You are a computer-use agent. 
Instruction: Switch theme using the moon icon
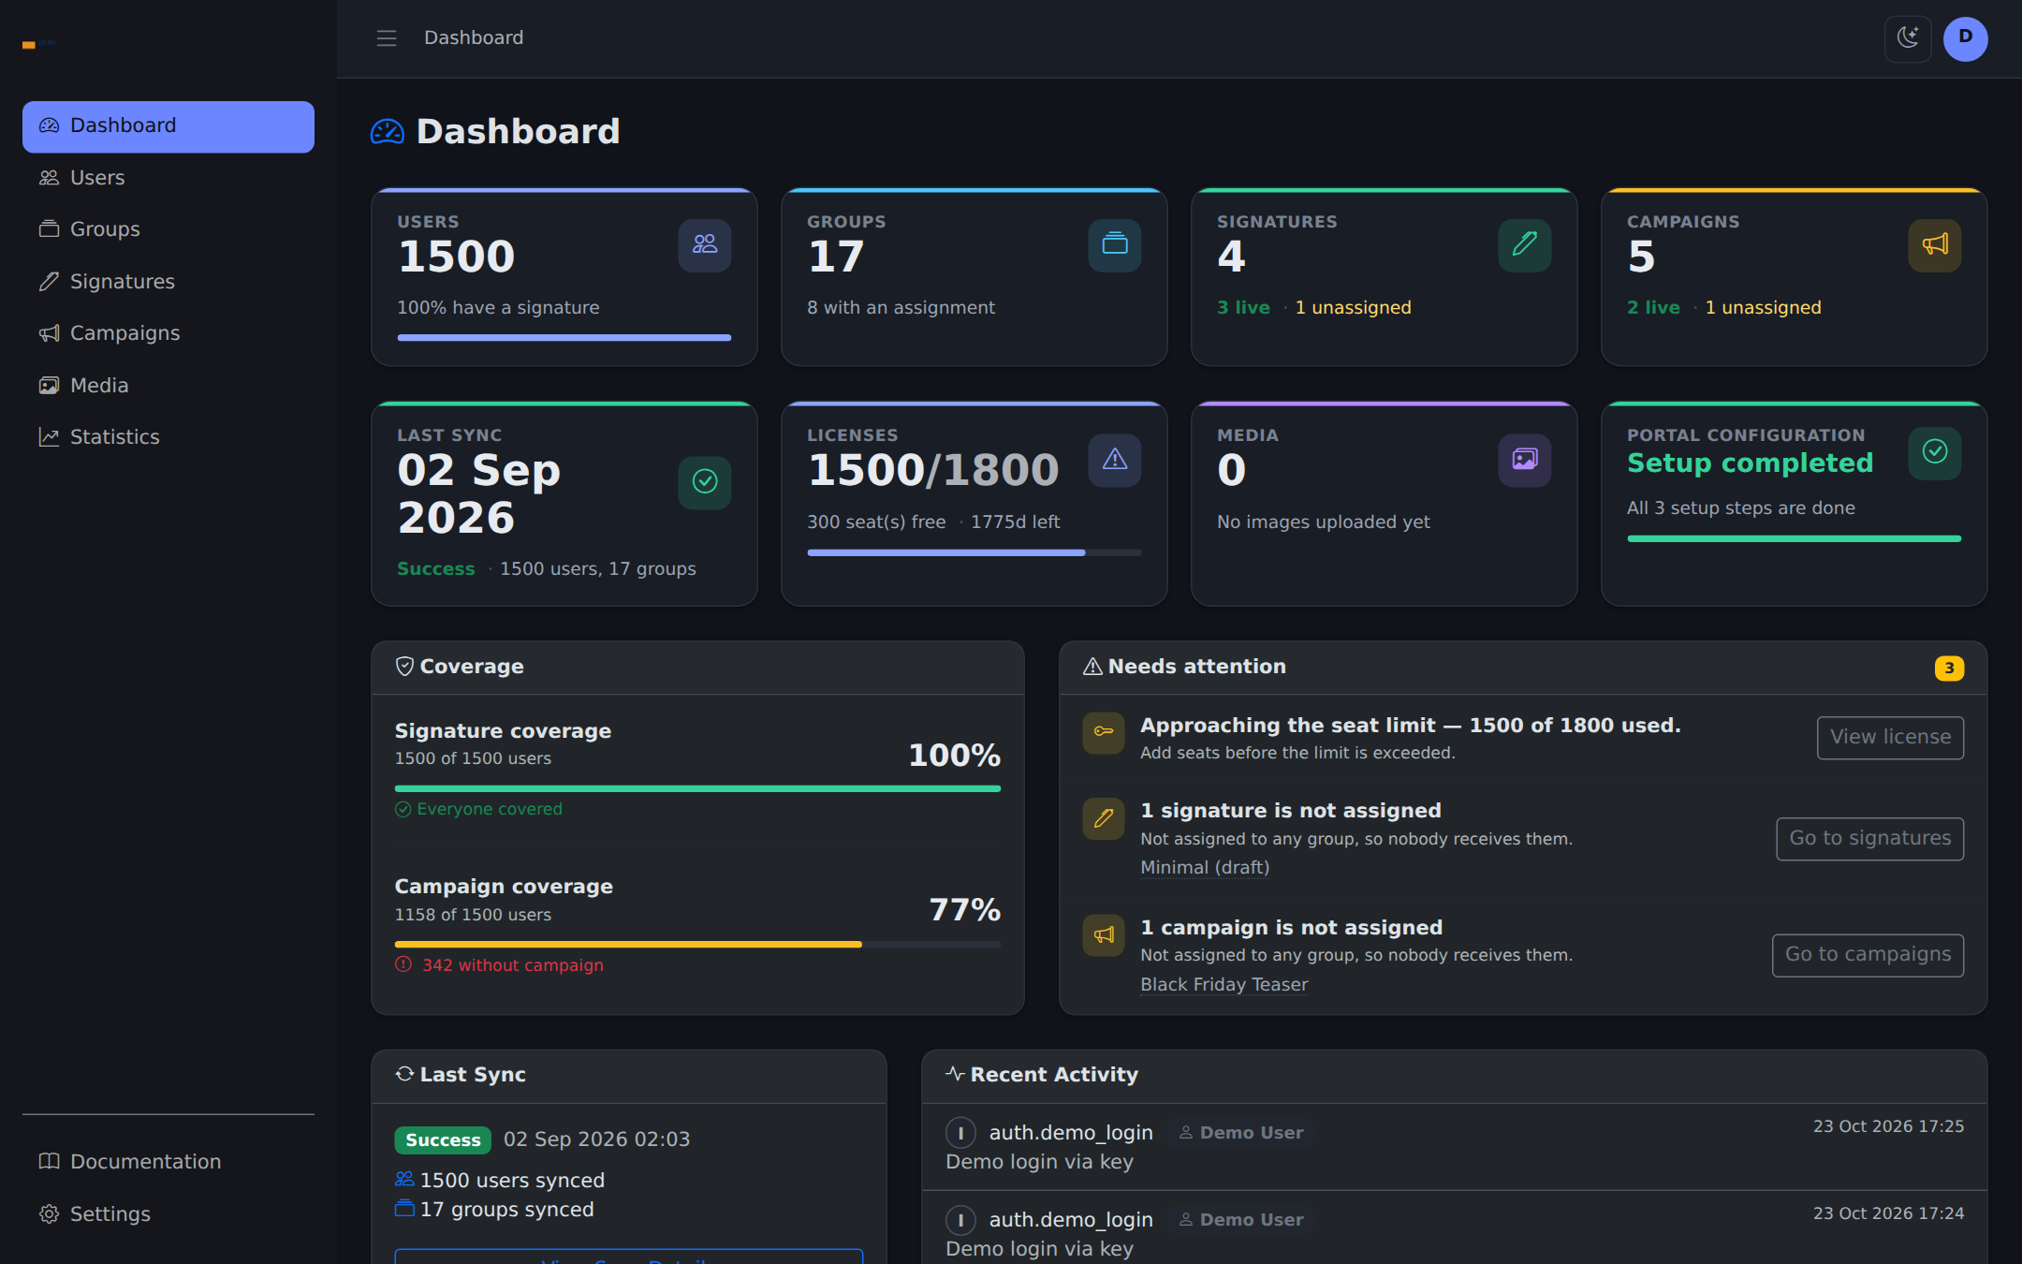[x=1908, y=38]
